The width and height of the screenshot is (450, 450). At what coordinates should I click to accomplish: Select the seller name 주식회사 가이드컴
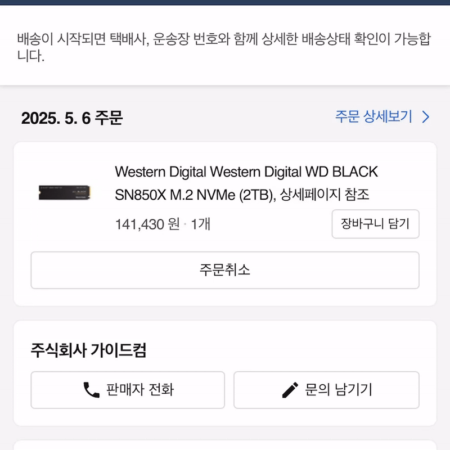[89, 350]
